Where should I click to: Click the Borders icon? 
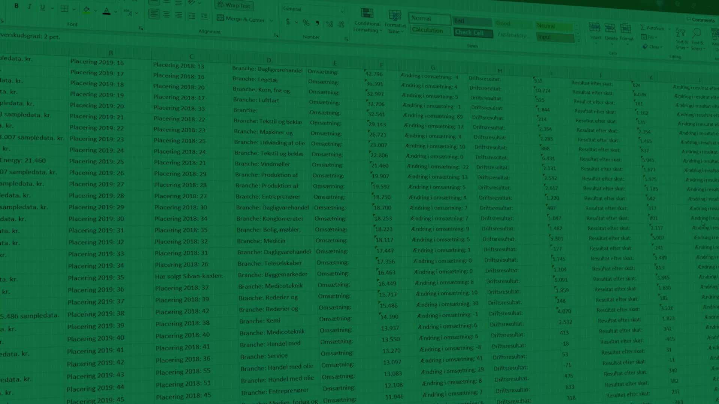pos(64,9)
